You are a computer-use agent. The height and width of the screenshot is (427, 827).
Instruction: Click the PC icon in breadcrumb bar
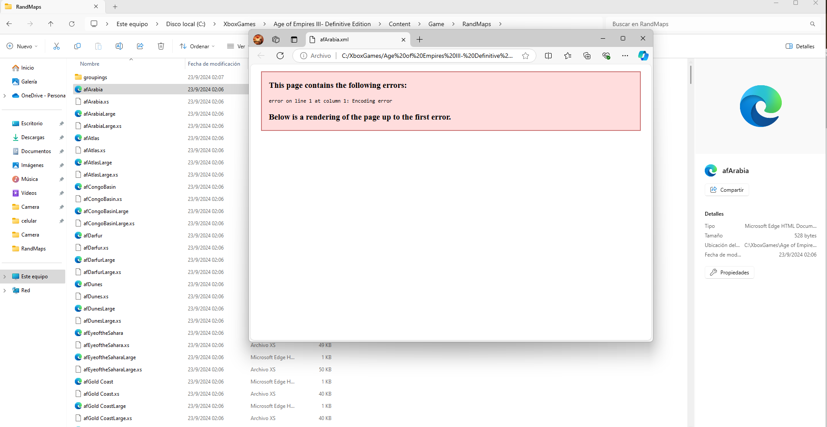click(x=94, y=24)
